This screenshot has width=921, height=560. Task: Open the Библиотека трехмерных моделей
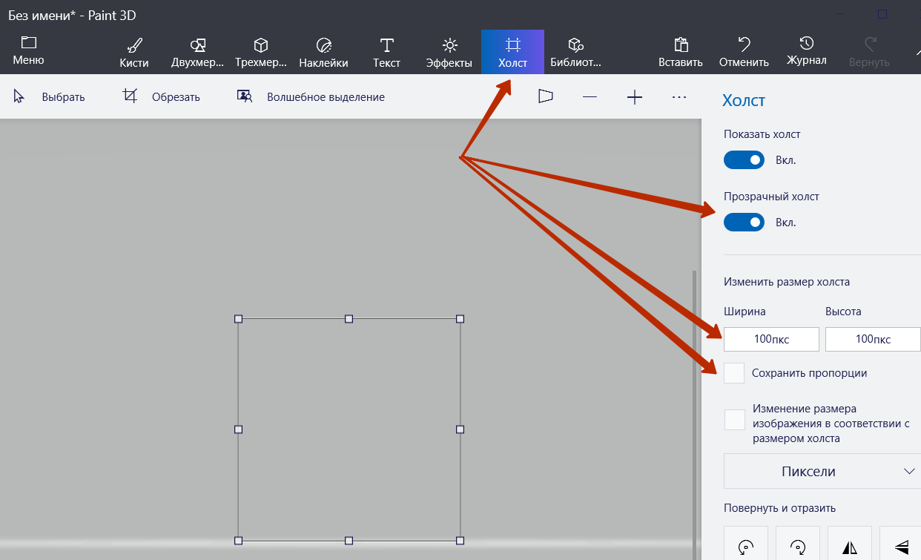point(575,52)
